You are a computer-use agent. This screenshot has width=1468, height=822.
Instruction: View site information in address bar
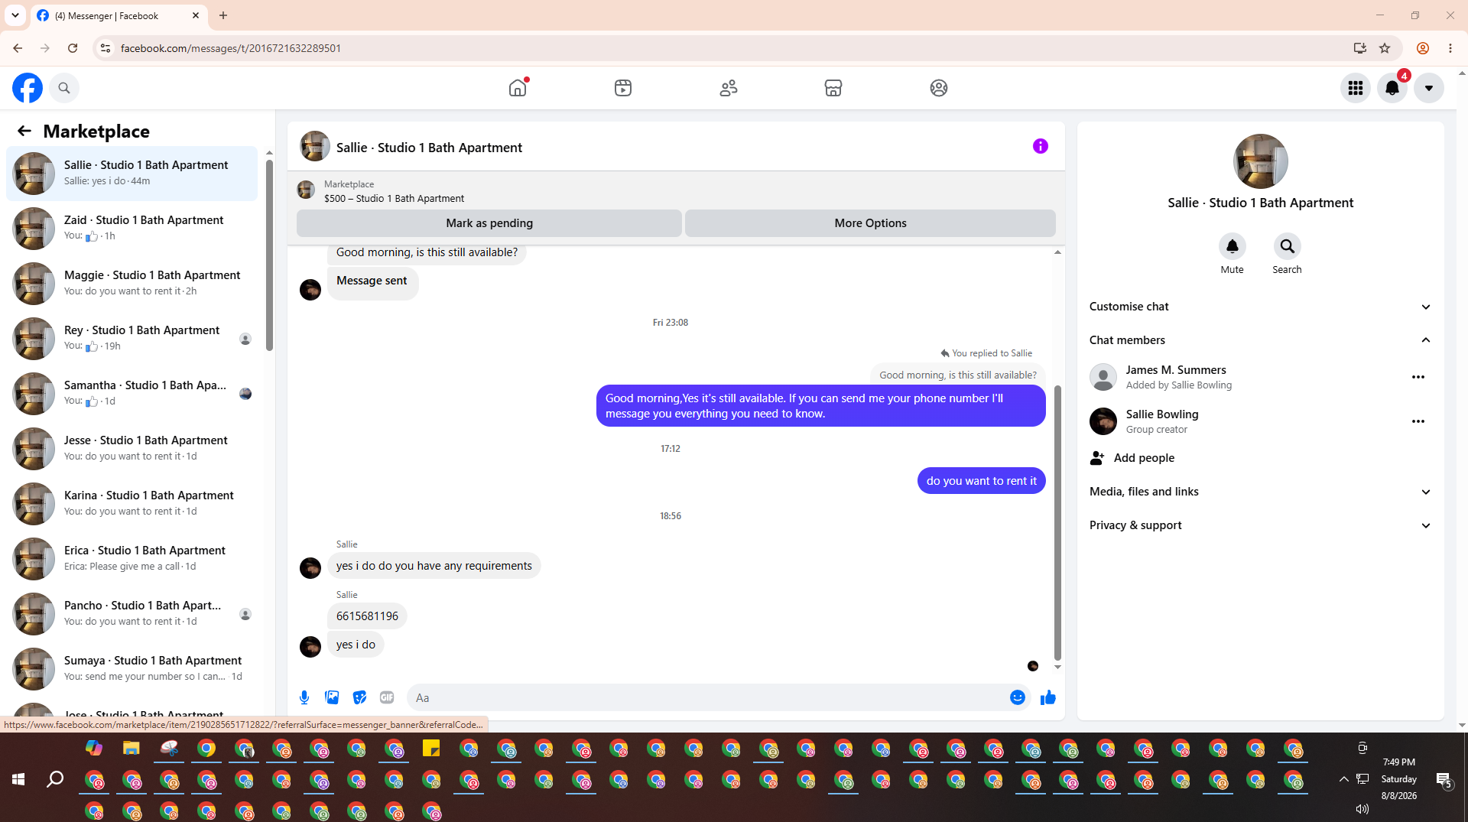pos(106,48)
